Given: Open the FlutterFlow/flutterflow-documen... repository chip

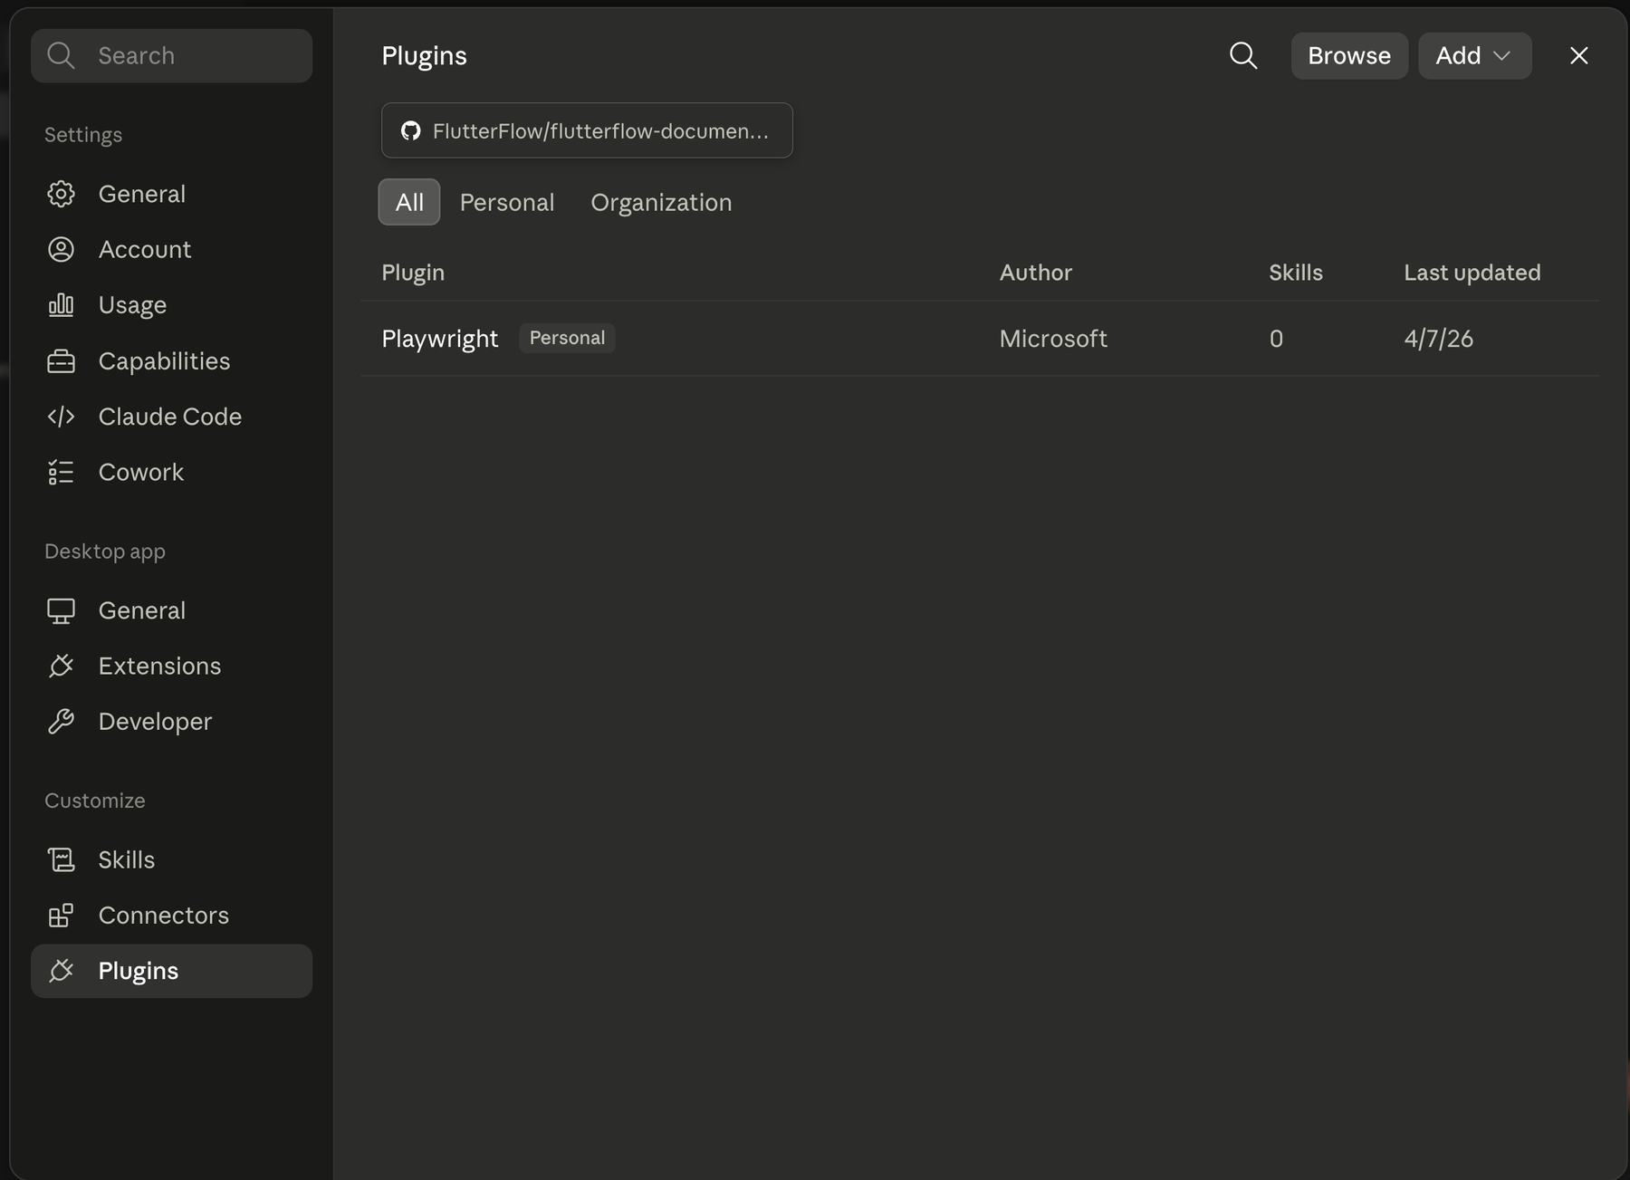Looking at the screenshot, I should pos(587,130).
